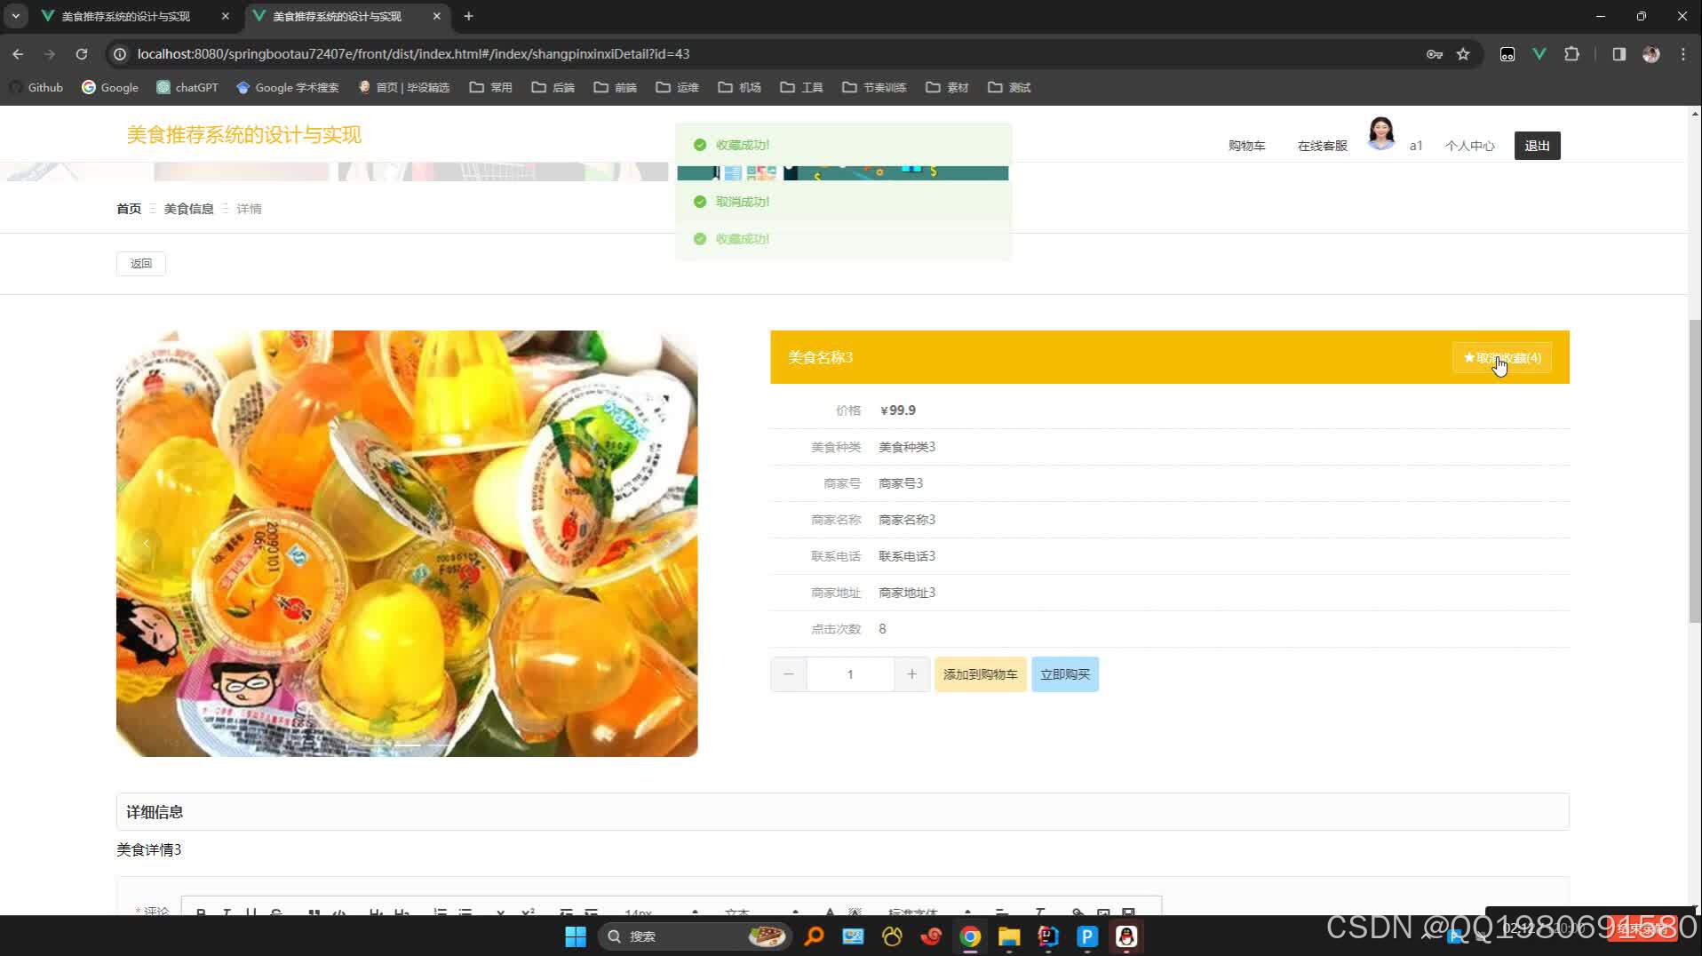The image size is (1702, 956).
Task: Open the text color picker icon
Action: (829, 913)
